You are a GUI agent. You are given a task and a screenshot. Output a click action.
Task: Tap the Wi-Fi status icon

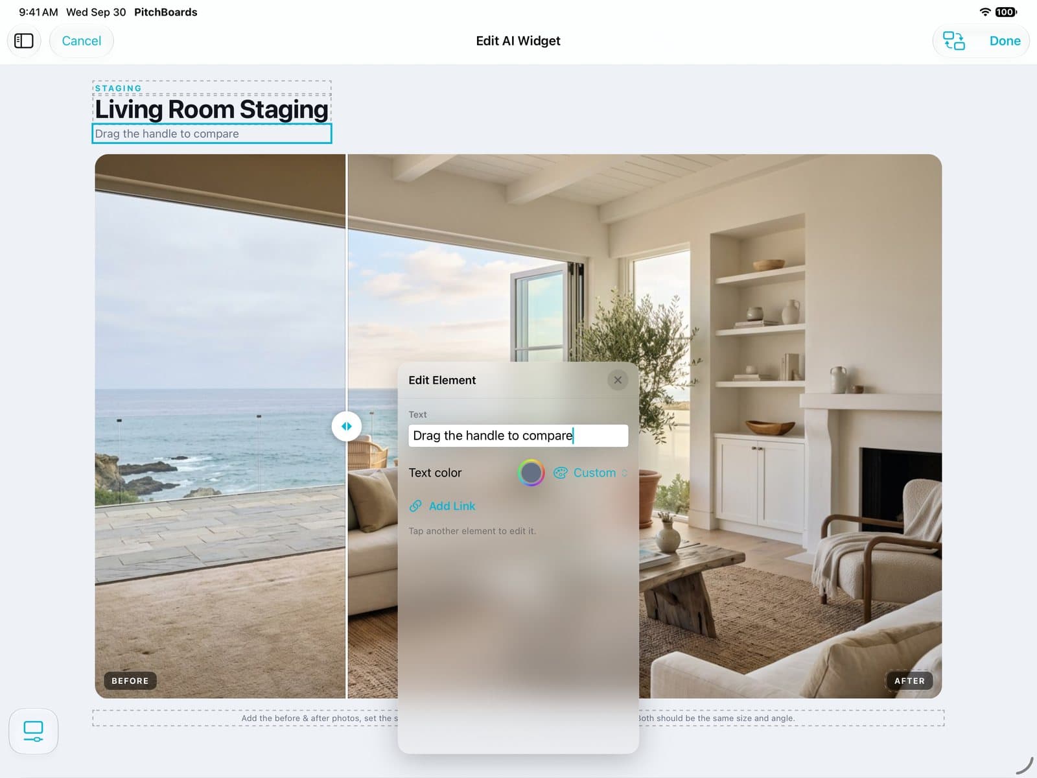tap(985, 12)
